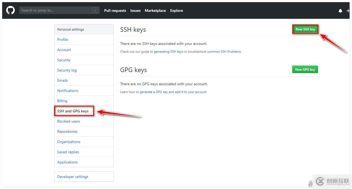
Task: Open Emails settings
Action: click(x=84, y=80)
